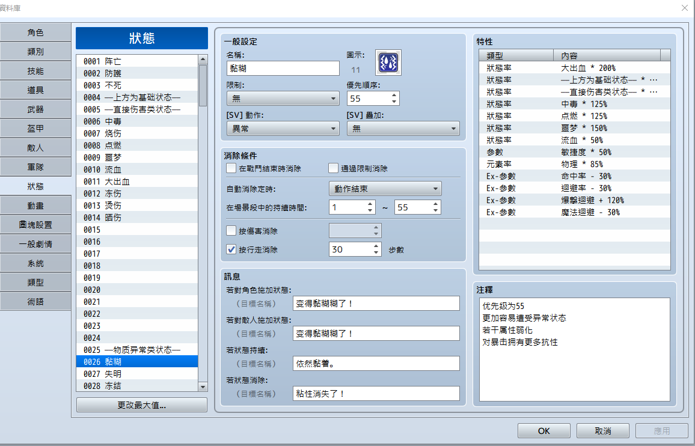This screenshot has height=446, width=695.
Task: Open the 自動消除定時 dropdown
Action: pos(385,188)
